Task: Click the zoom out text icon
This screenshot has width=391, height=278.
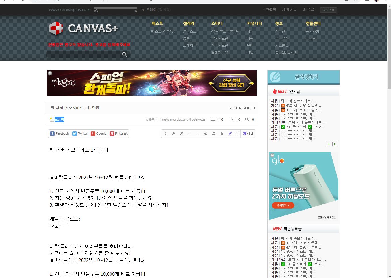Action: click(x=181, y=134)
